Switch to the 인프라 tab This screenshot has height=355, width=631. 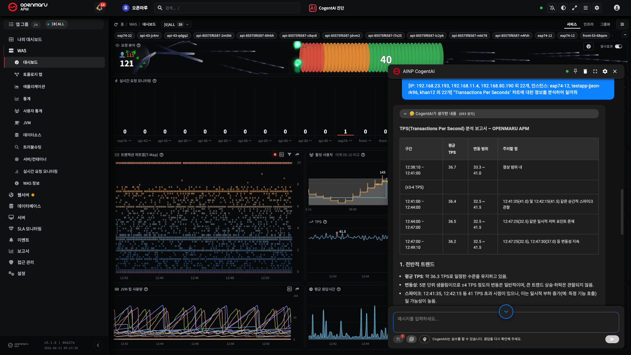589,24
